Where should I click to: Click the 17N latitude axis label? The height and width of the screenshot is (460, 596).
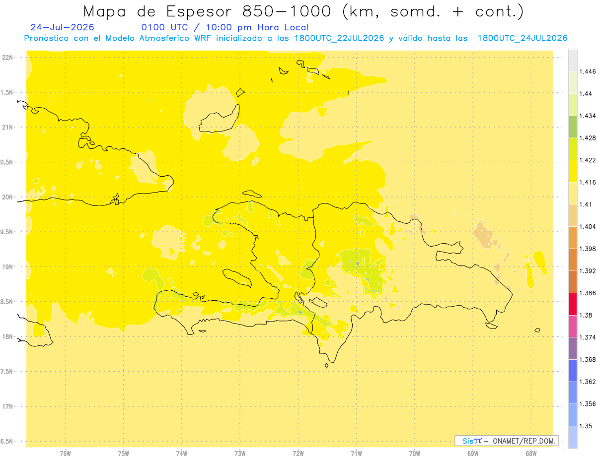(8, 406)
